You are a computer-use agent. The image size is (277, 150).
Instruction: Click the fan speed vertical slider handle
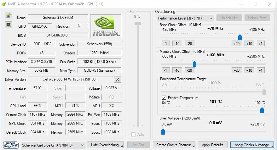pos(138,24)
